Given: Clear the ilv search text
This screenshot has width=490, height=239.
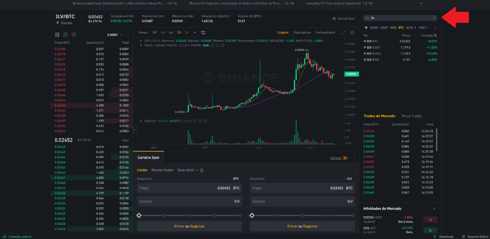Looking at the screenshot, I should pyautogui.click(x=434, y=18).
